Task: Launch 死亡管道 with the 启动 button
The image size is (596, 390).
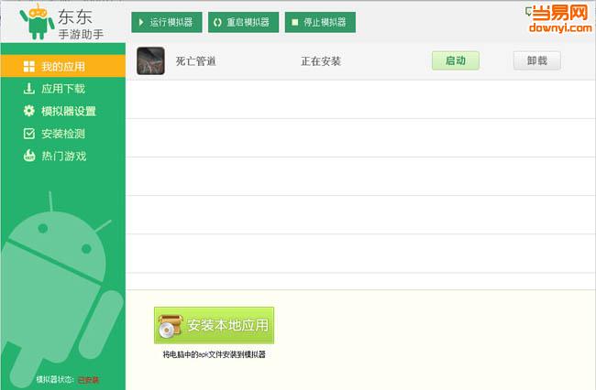Action: (456, 60)
